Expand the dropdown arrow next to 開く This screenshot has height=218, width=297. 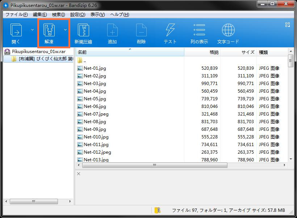pos(32,30)
